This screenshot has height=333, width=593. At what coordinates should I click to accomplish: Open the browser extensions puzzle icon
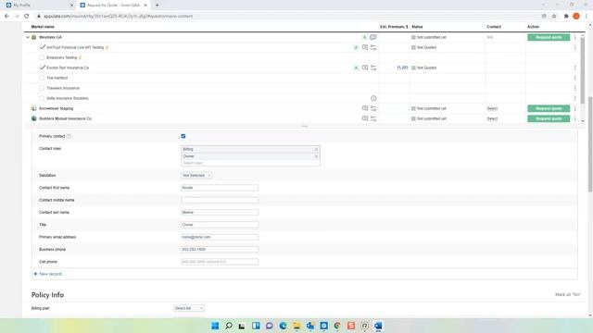tap(566, 17)
